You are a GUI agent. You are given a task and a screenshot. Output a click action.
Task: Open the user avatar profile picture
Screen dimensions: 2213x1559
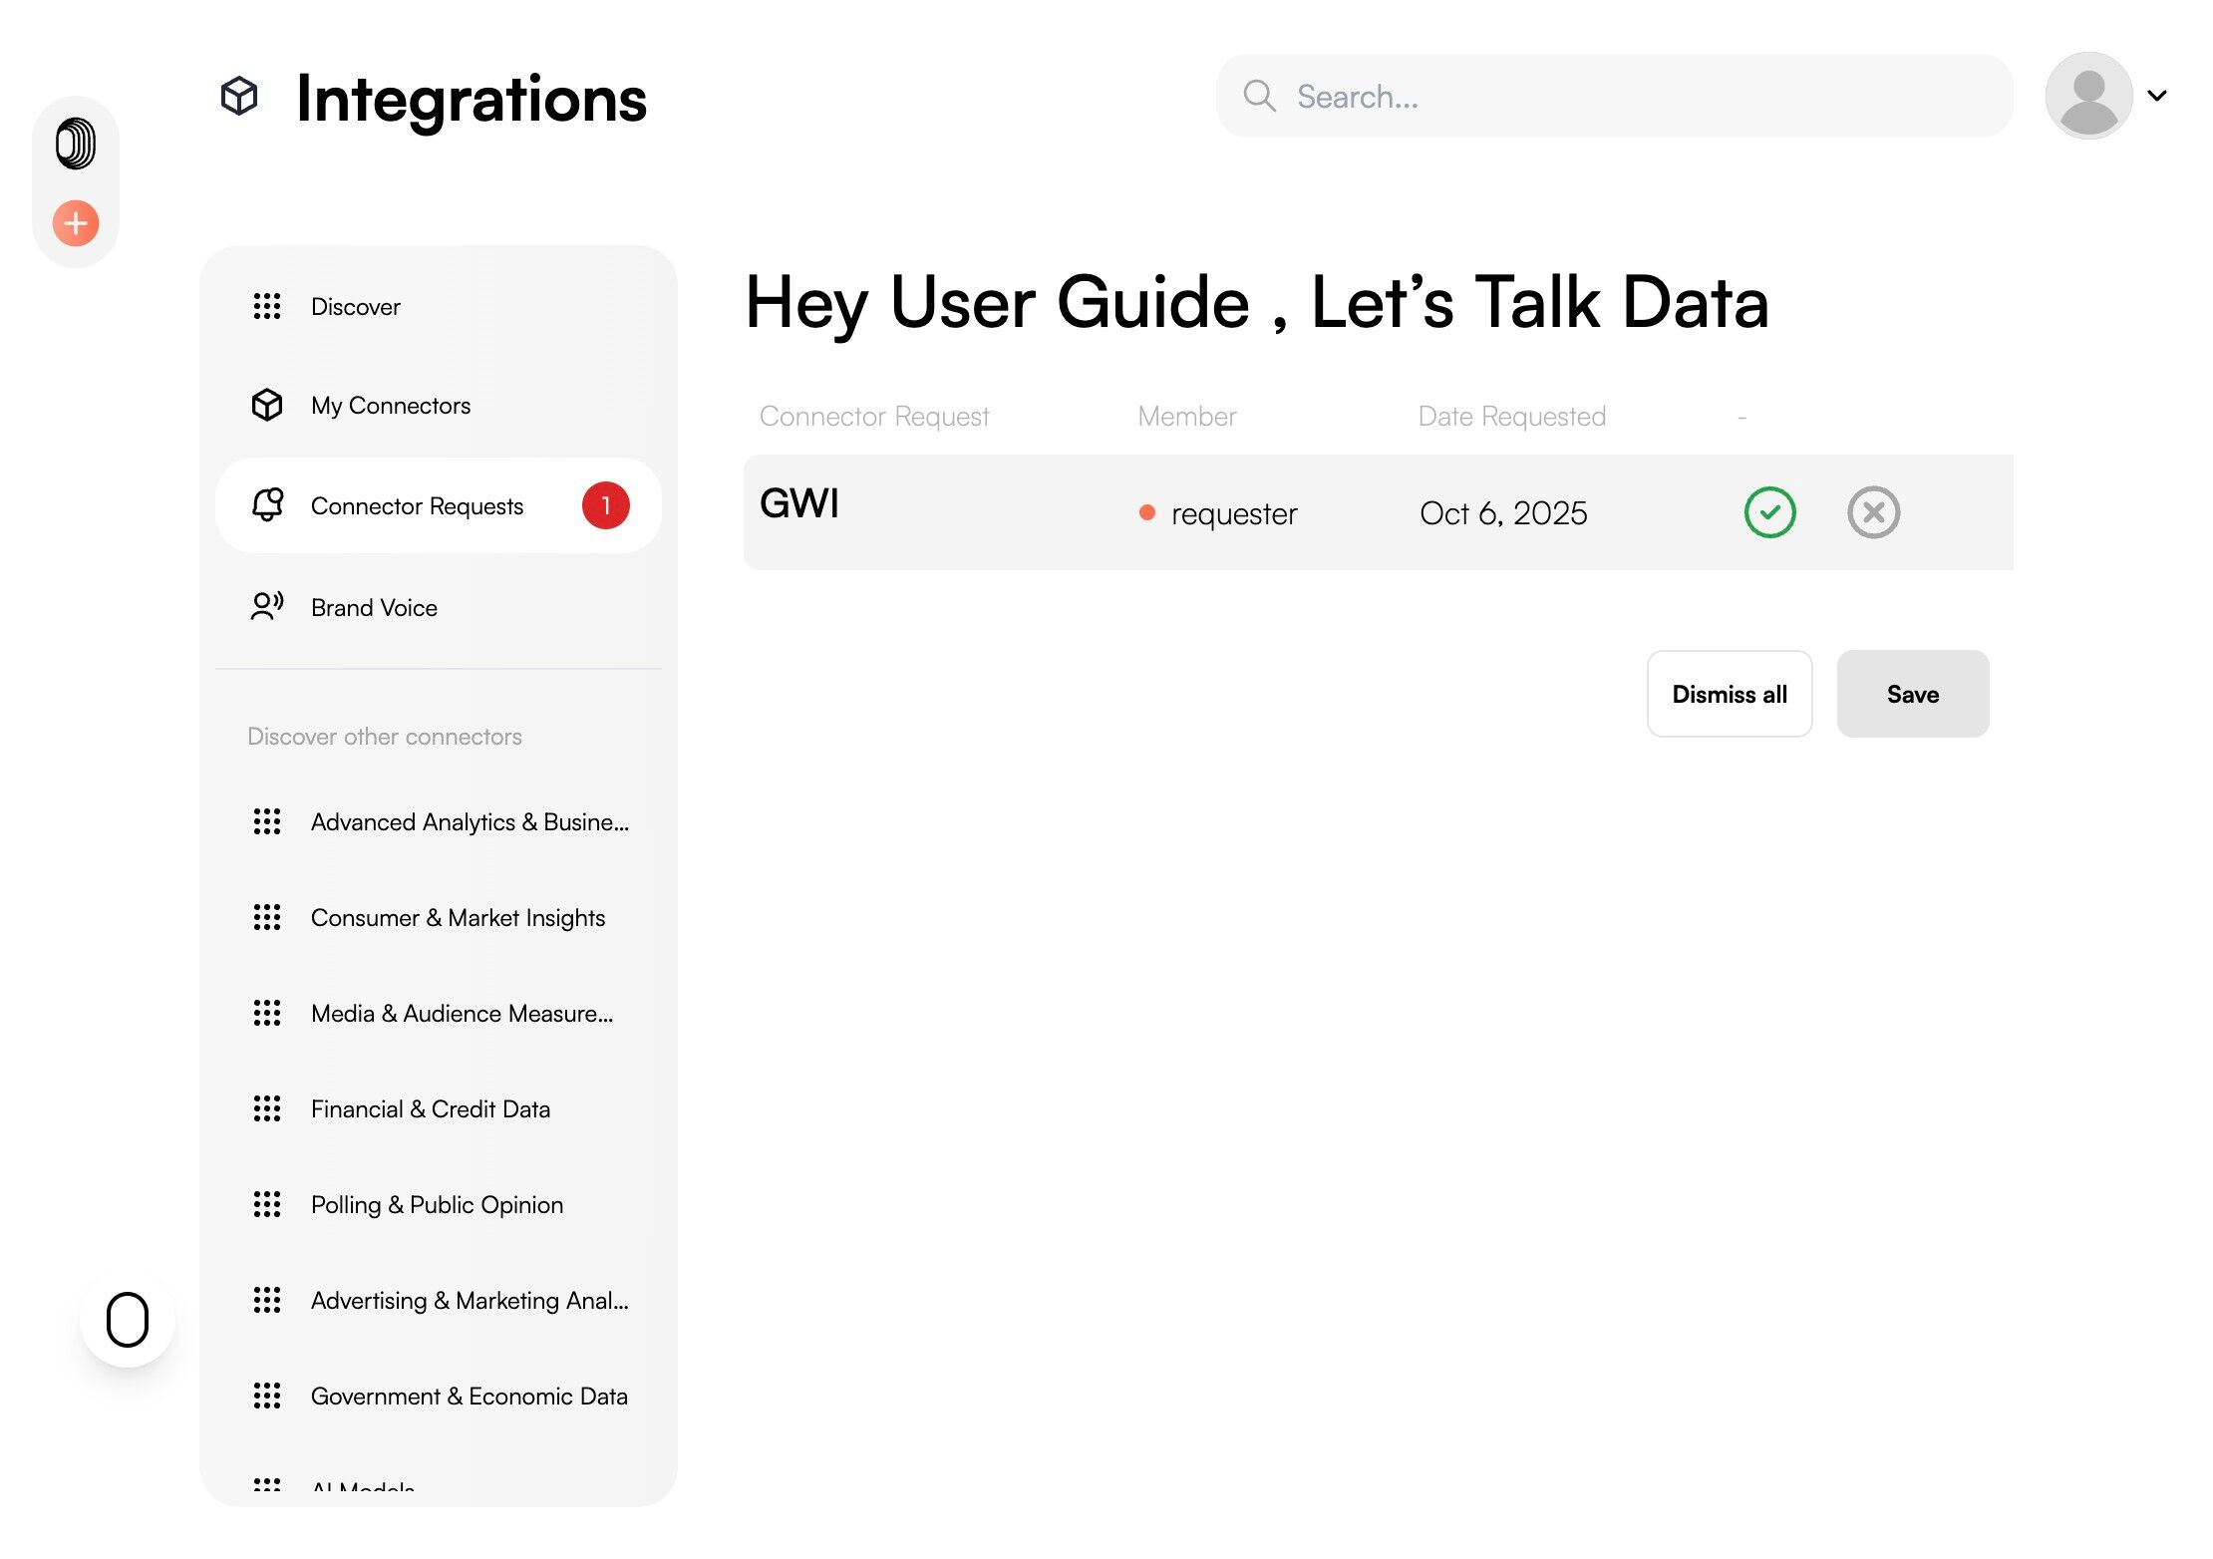[2087, 96]
